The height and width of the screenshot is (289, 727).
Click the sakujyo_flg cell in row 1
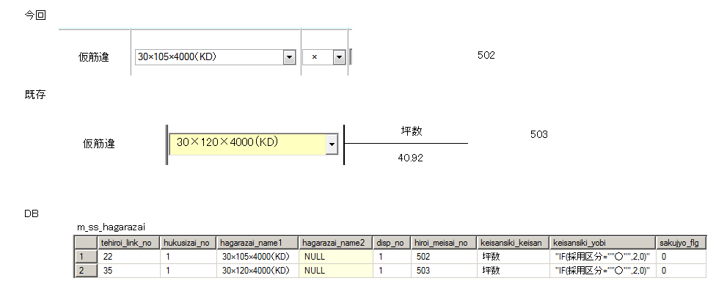click(x=681, y=257)
